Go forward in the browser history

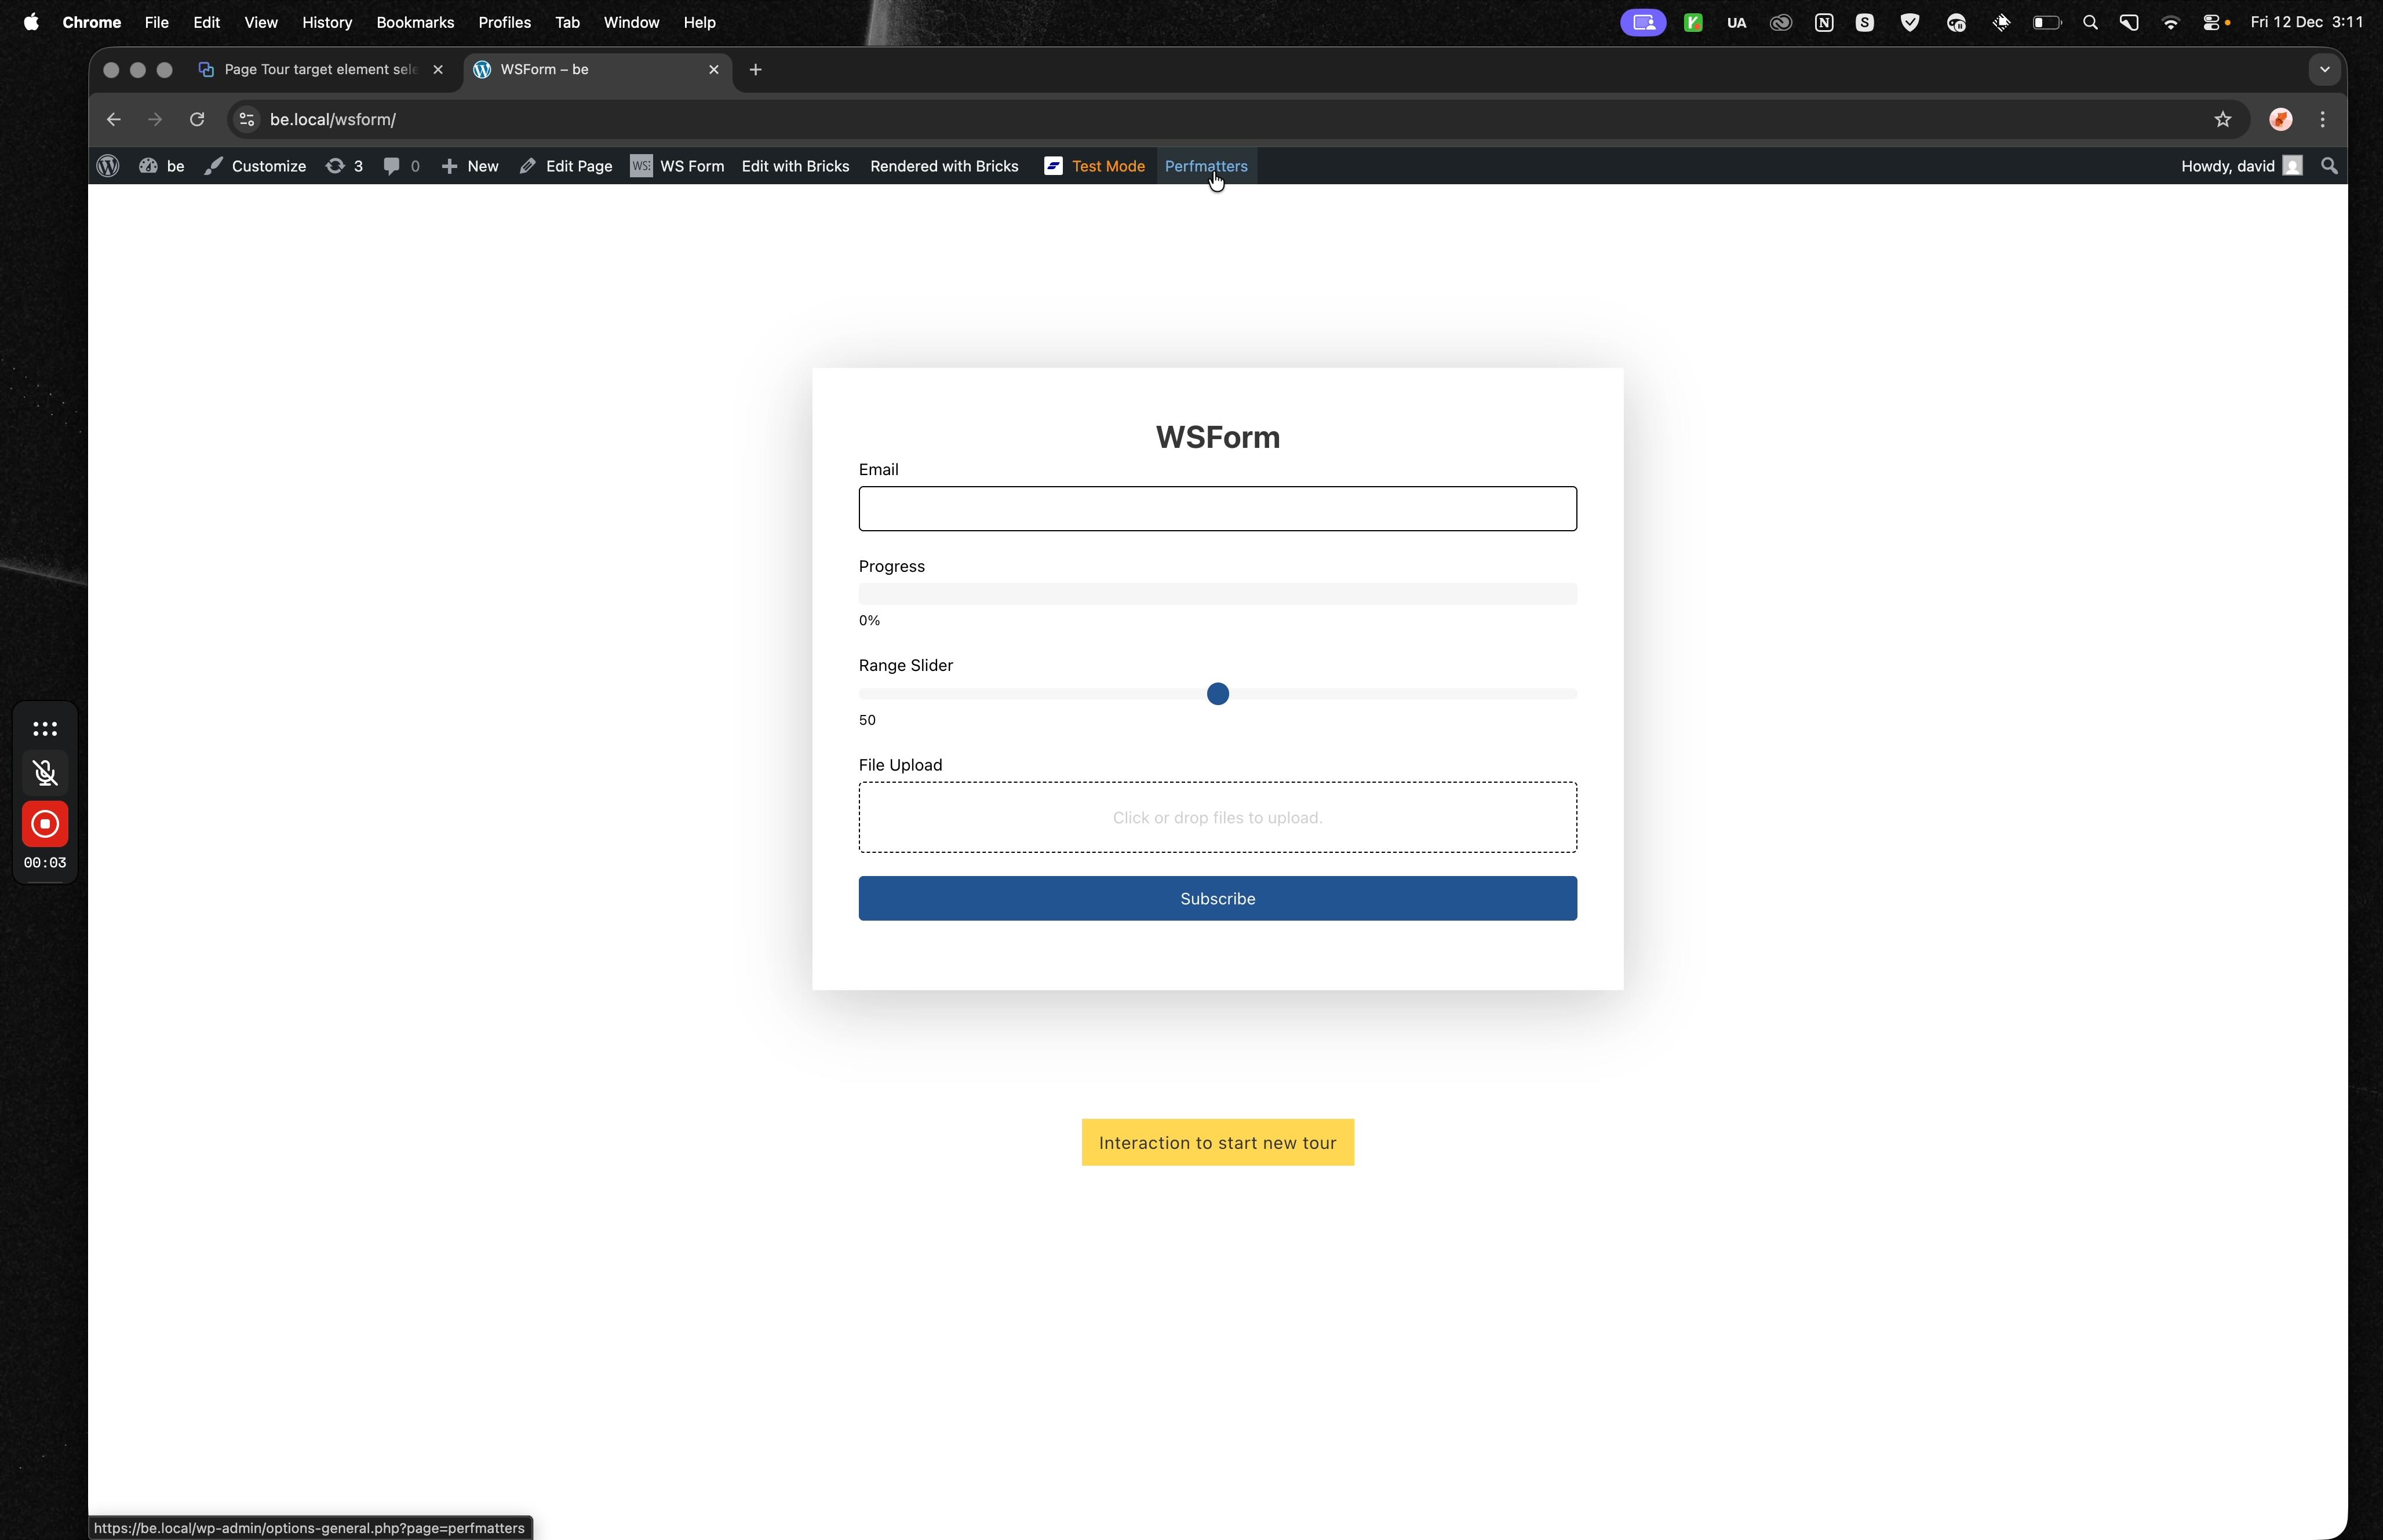point(155,120)
